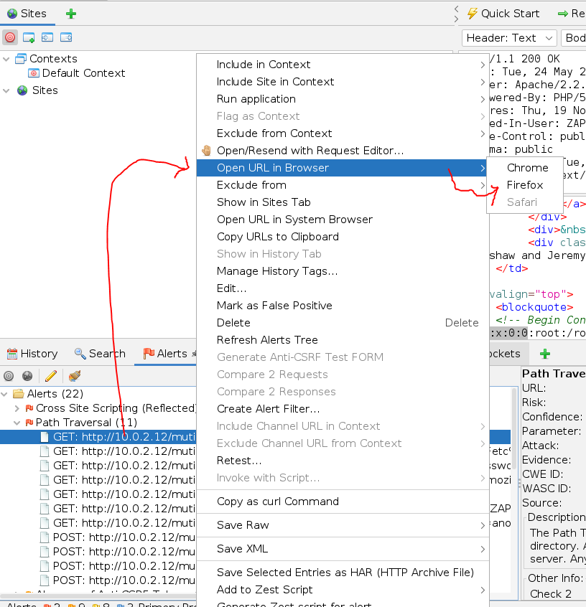
Task: Click the Default Context icon in the tree
Action: [34, 73]
